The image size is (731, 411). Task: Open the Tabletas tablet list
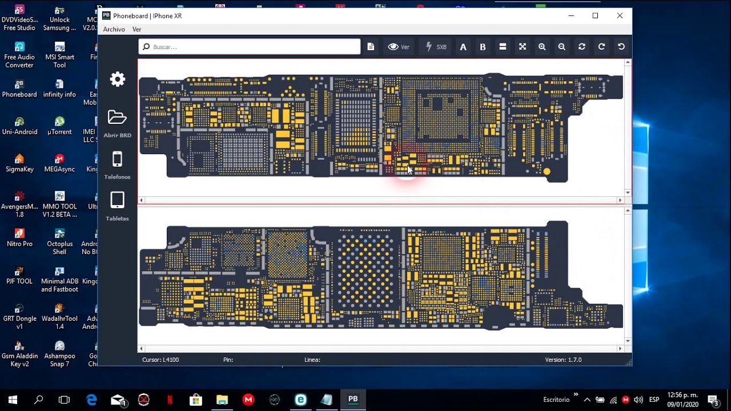tap(117, 206)
